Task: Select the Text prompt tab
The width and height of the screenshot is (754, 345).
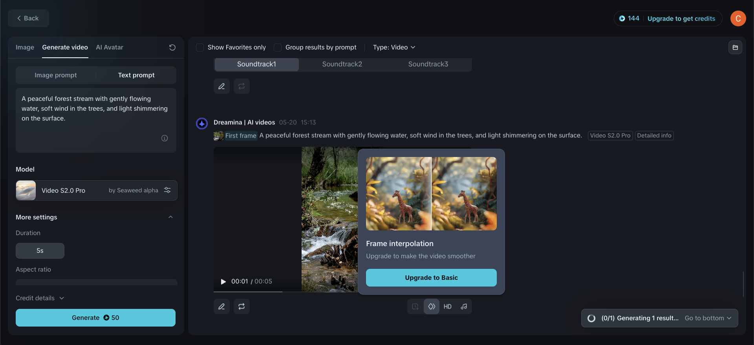Action: 136,75
